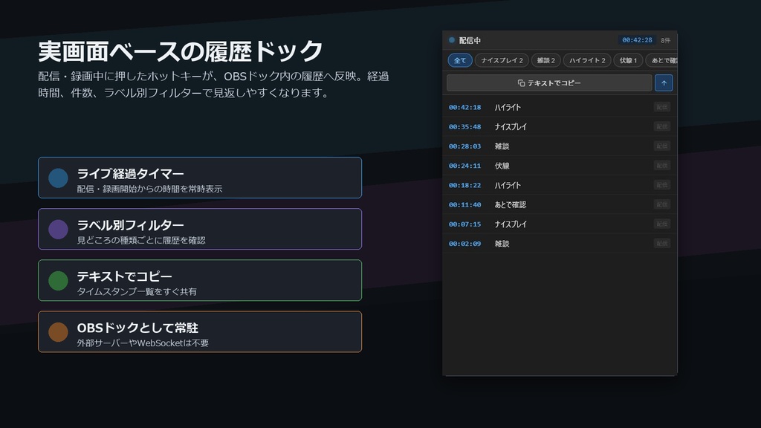Click the description paragraph under the heading
This screenshot has width=761, height=428.
point(213,85)
